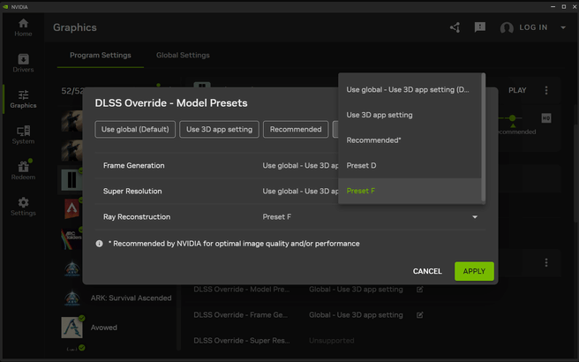Click the Recommended preset button
The height and width of the screenshot is (362, 579).
[x=296, y=129]
